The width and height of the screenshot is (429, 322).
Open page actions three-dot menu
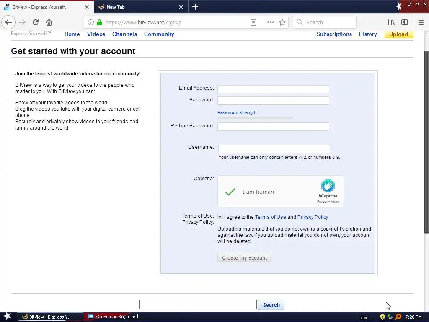pos(270,23)
